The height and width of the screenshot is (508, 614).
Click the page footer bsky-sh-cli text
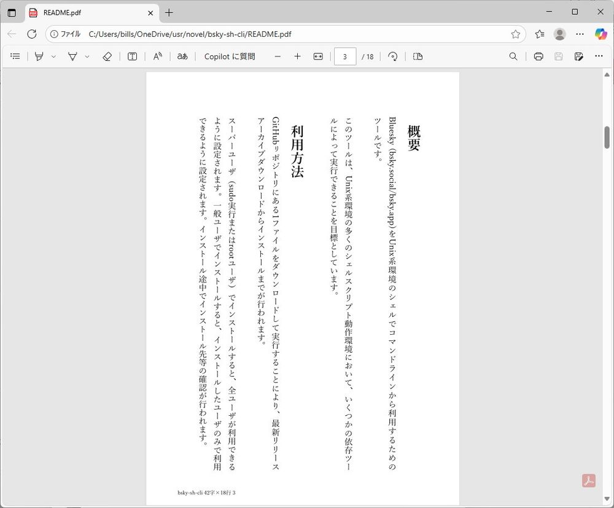(x=206, y=493)
